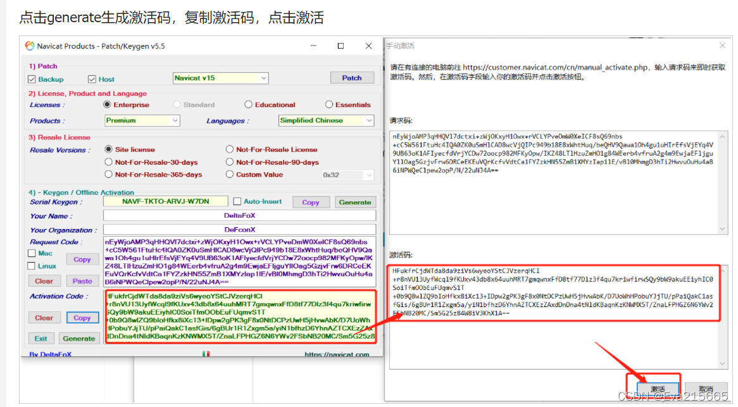Minimize the keygen window
The image size is (738, 407).
click(x=313, y=46)
